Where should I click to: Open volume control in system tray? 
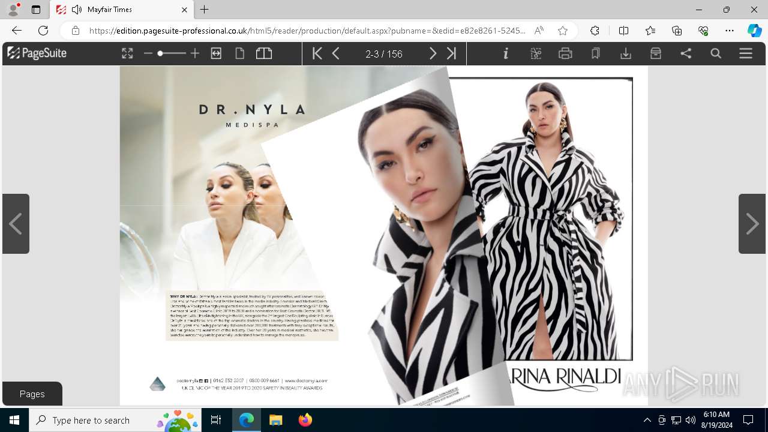point(691,420)
